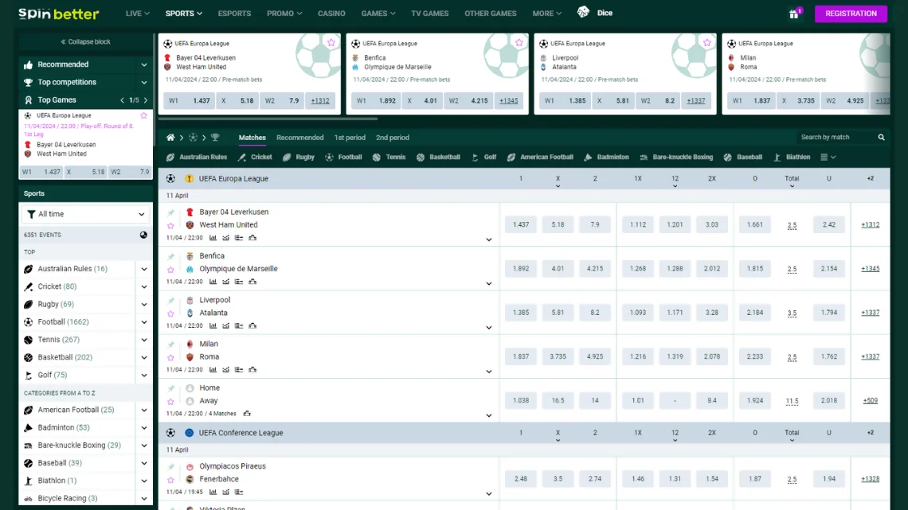The width and height of the screenshot is (908, 510).
Task: Favorite the Benfica match row star
Action: [170, 270]
